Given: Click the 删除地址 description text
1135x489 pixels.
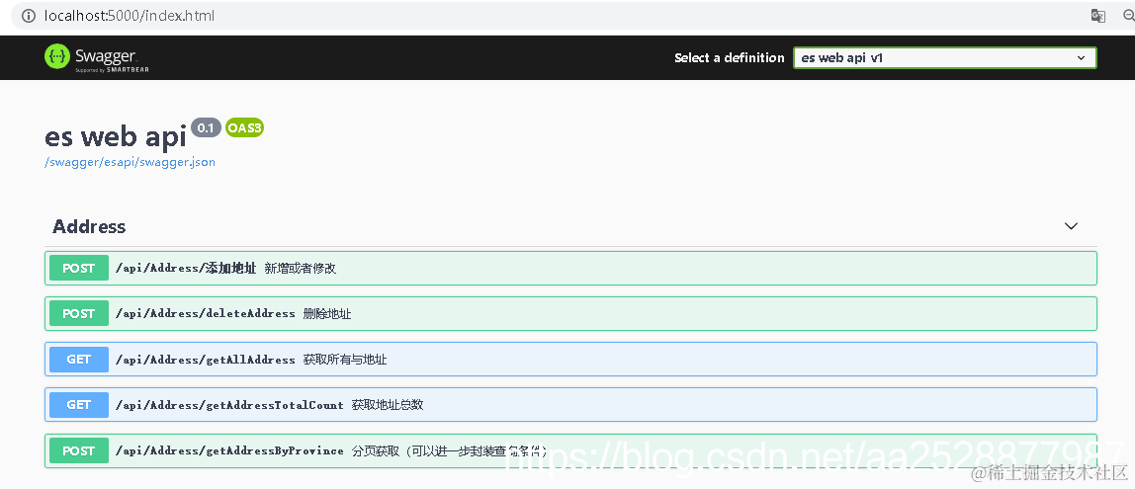Looking at the screenshot, I should [x=328, y=314].
